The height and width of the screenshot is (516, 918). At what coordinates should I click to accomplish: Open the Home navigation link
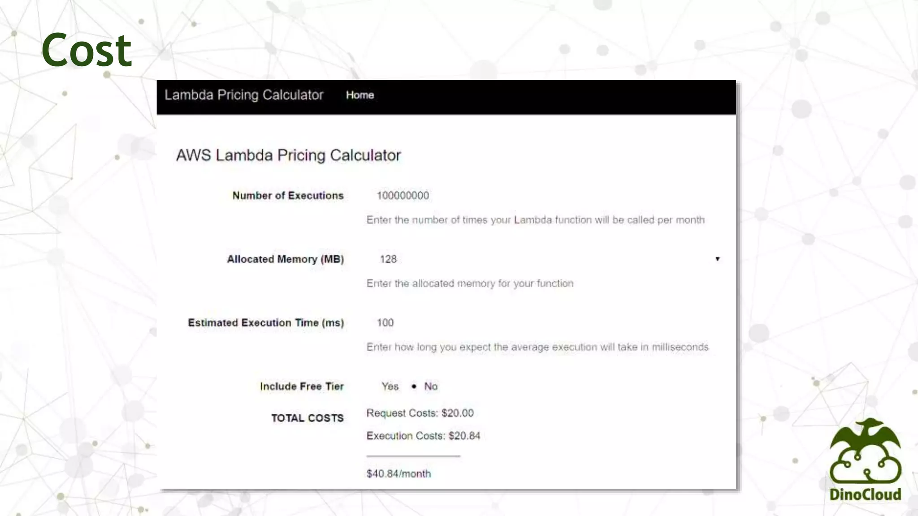click(x=359, y=95)
